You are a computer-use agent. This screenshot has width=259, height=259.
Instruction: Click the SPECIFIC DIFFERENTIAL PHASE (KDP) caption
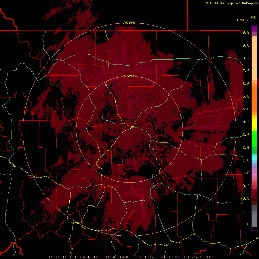pos(90,257)
